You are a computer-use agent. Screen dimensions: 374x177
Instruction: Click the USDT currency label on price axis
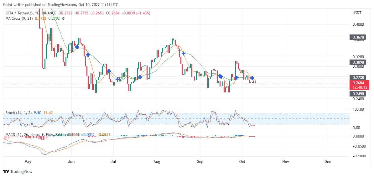[x=357, y=13]
